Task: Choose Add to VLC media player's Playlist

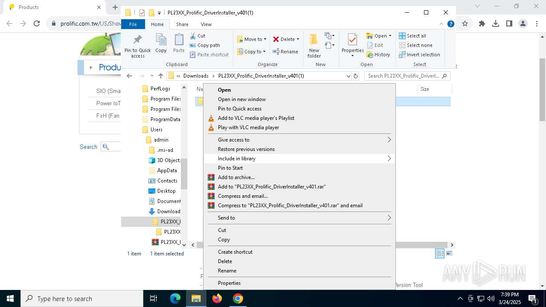Action: coord(299,118)
